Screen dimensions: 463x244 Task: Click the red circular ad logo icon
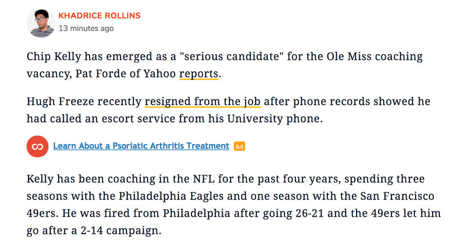38,146
